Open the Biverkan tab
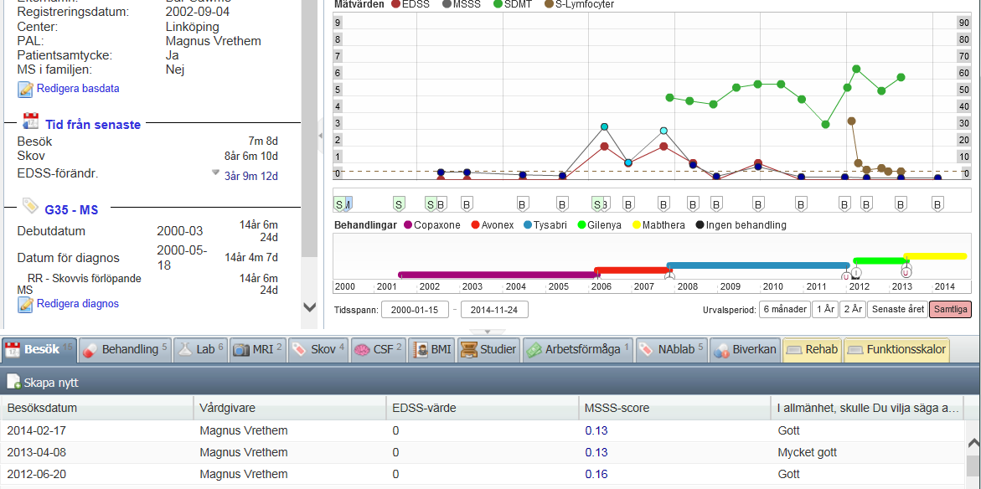The image size is (981, 489). coord(745,349)
